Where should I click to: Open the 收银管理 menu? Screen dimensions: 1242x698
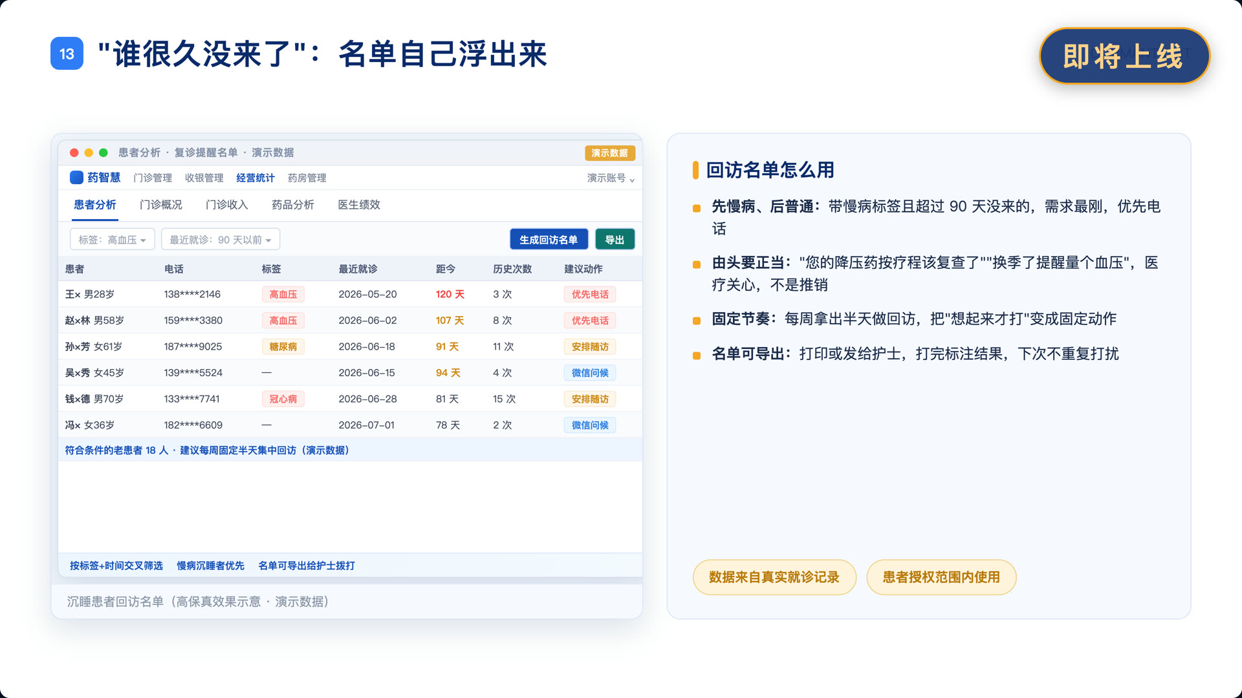(204, 178)
